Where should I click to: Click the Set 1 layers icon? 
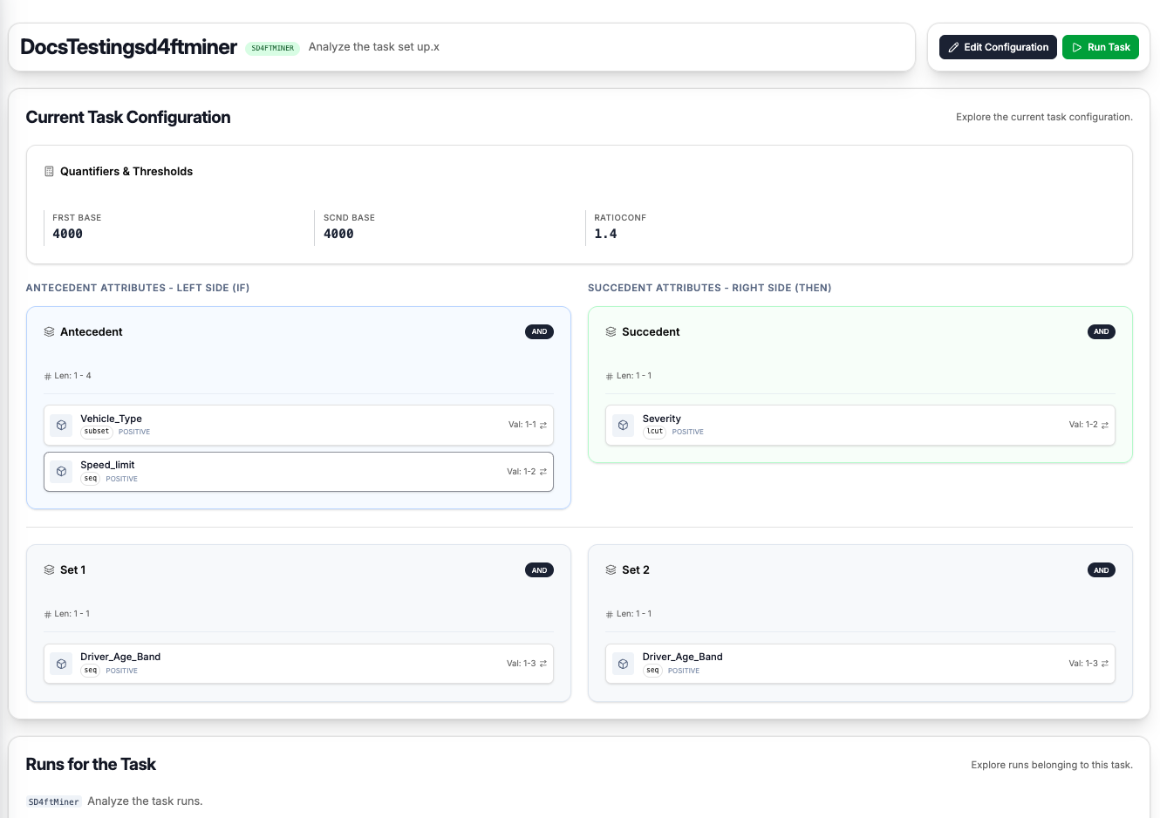point(49,570)
